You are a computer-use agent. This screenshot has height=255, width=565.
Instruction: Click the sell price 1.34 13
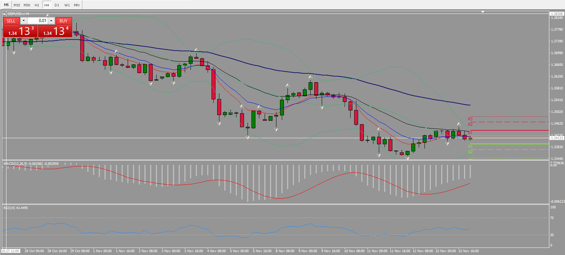click(x=20, y=31)
